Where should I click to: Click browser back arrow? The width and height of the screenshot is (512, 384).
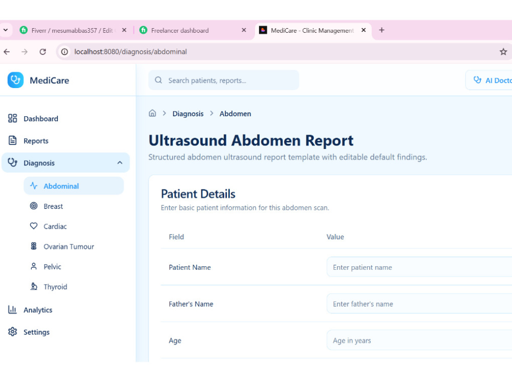[7, 52]
